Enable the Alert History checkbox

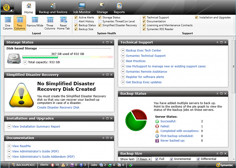(76, 22)
